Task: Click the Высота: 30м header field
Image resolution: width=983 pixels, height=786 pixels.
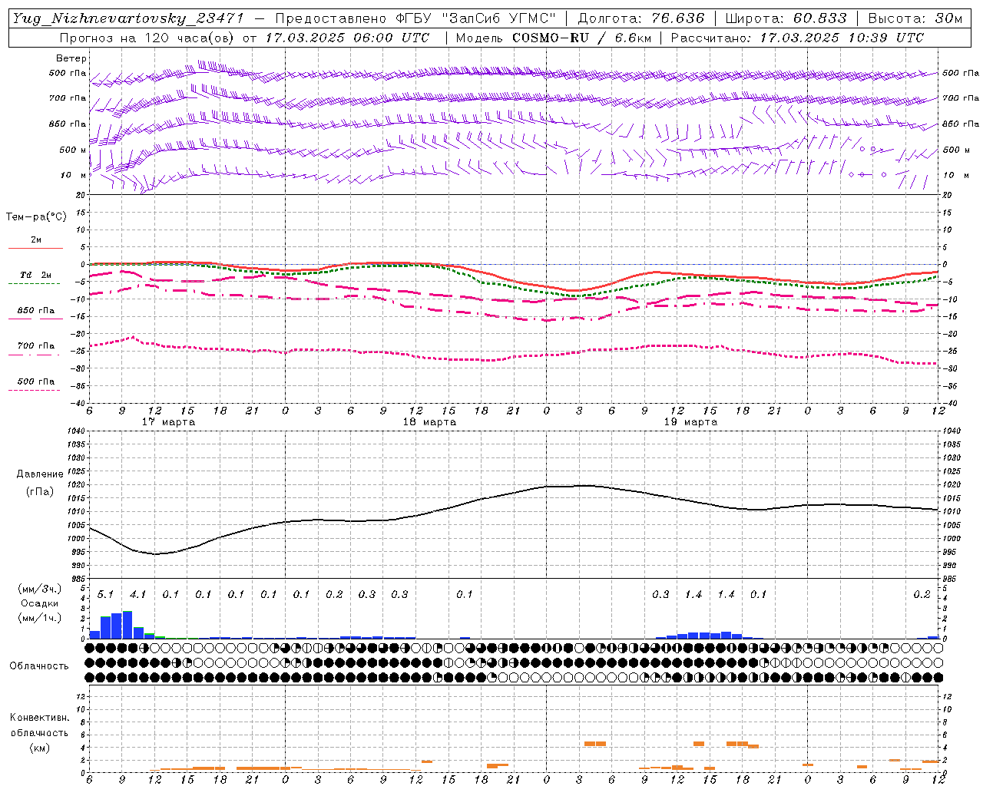Action: 915,18
